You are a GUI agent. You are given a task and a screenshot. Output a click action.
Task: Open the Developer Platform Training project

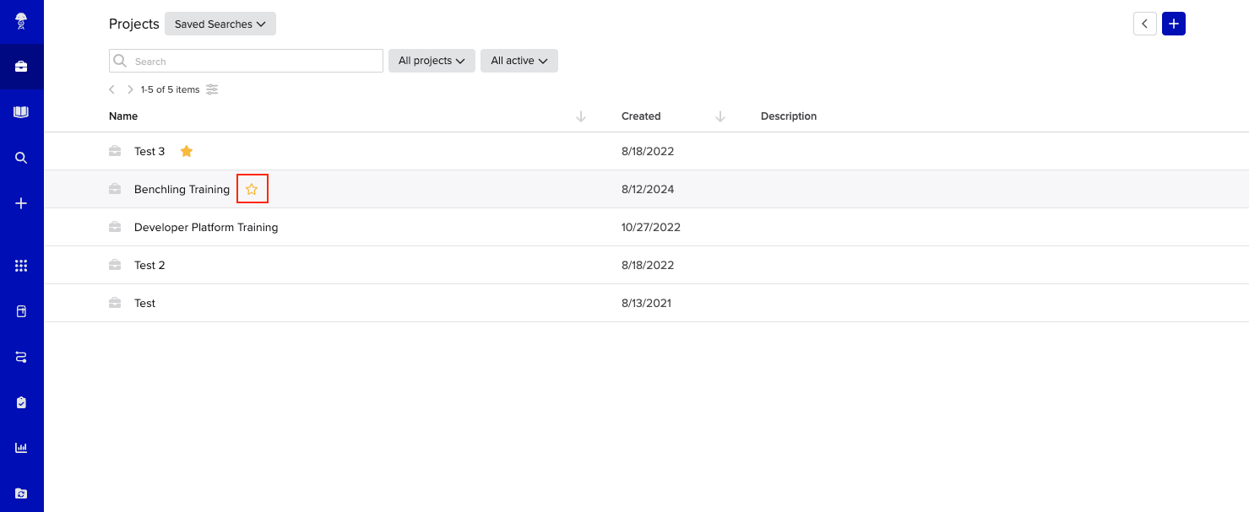(206, 227)
